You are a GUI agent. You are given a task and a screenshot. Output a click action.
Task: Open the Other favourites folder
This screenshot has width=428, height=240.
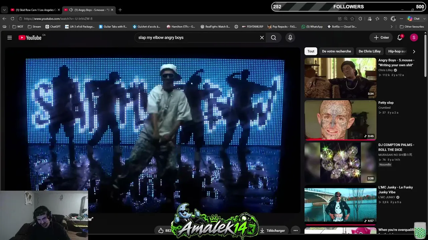(x=412, y=27)
